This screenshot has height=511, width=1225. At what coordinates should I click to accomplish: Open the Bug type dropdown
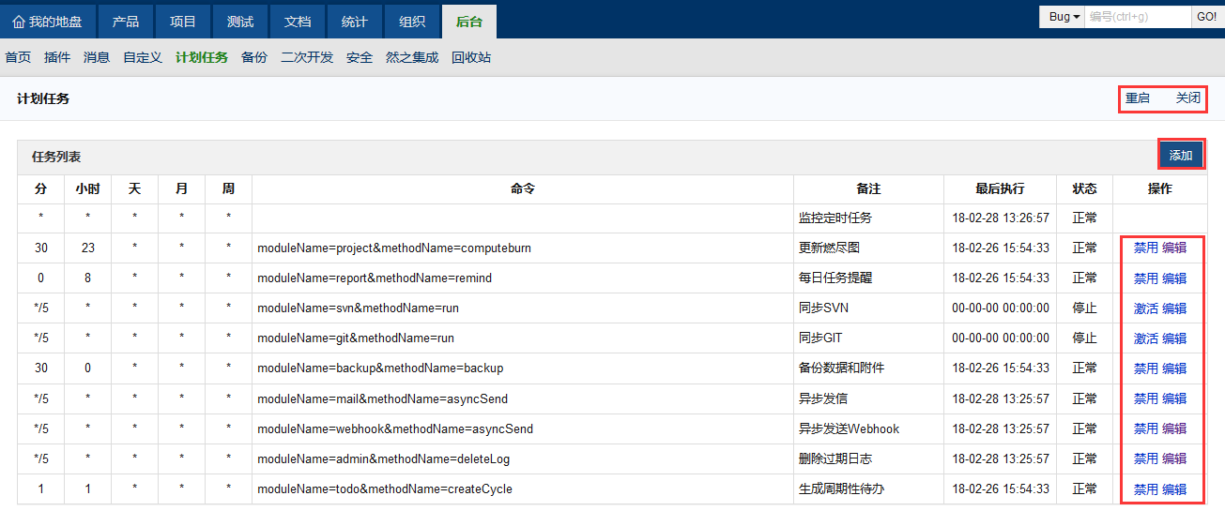(x=1064, y=17)
